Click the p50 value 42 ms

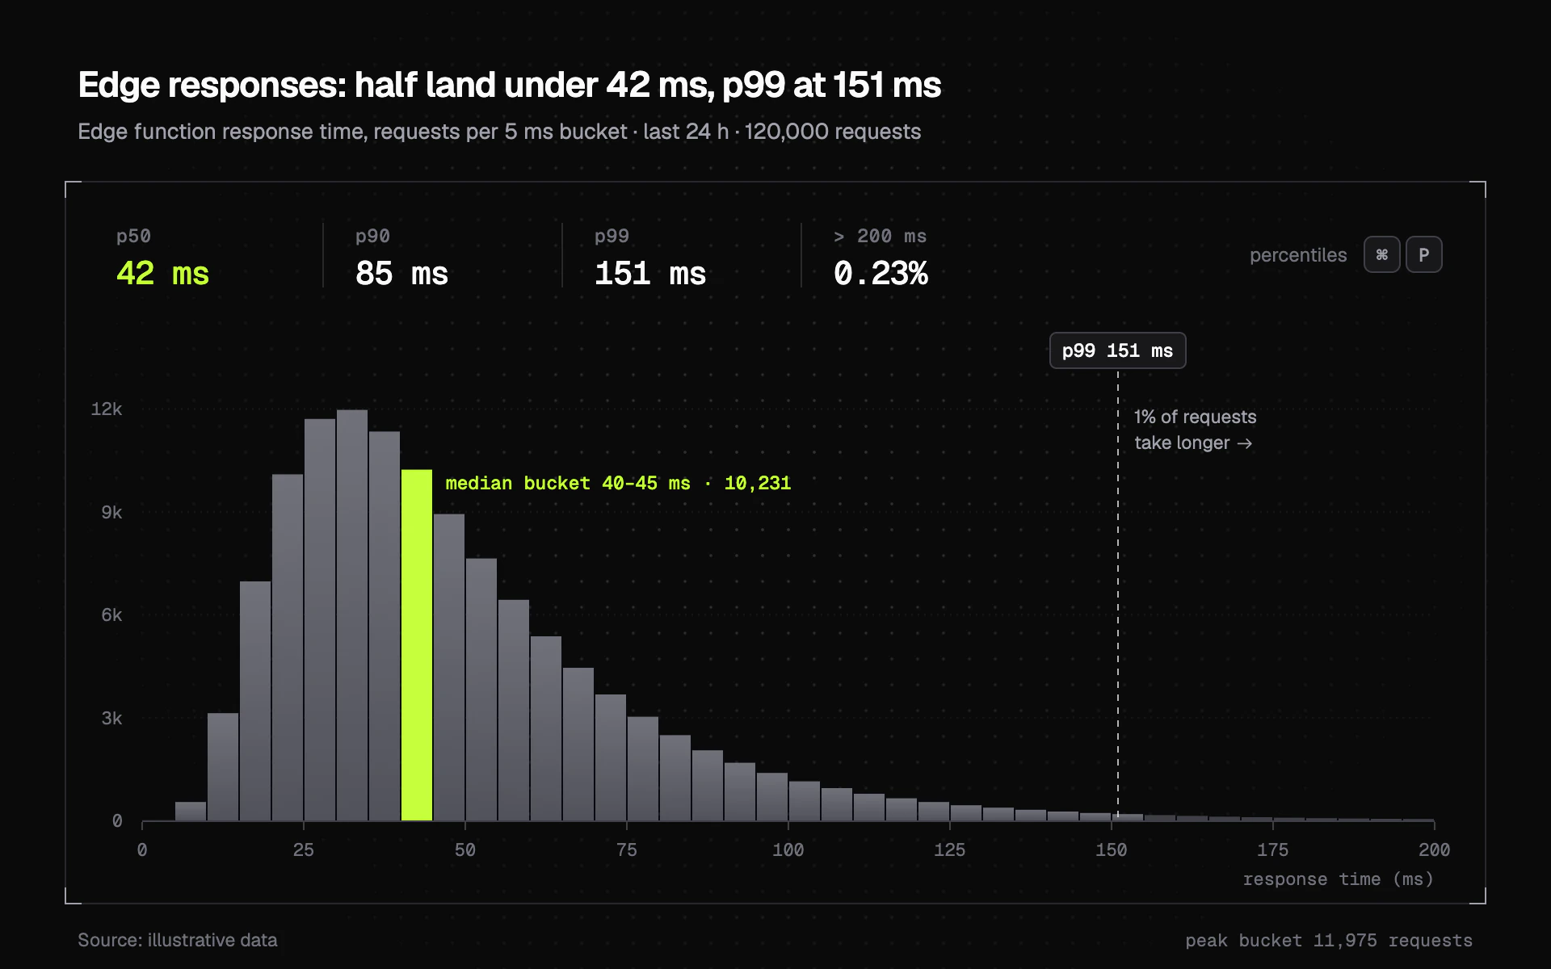coord(162,273)
